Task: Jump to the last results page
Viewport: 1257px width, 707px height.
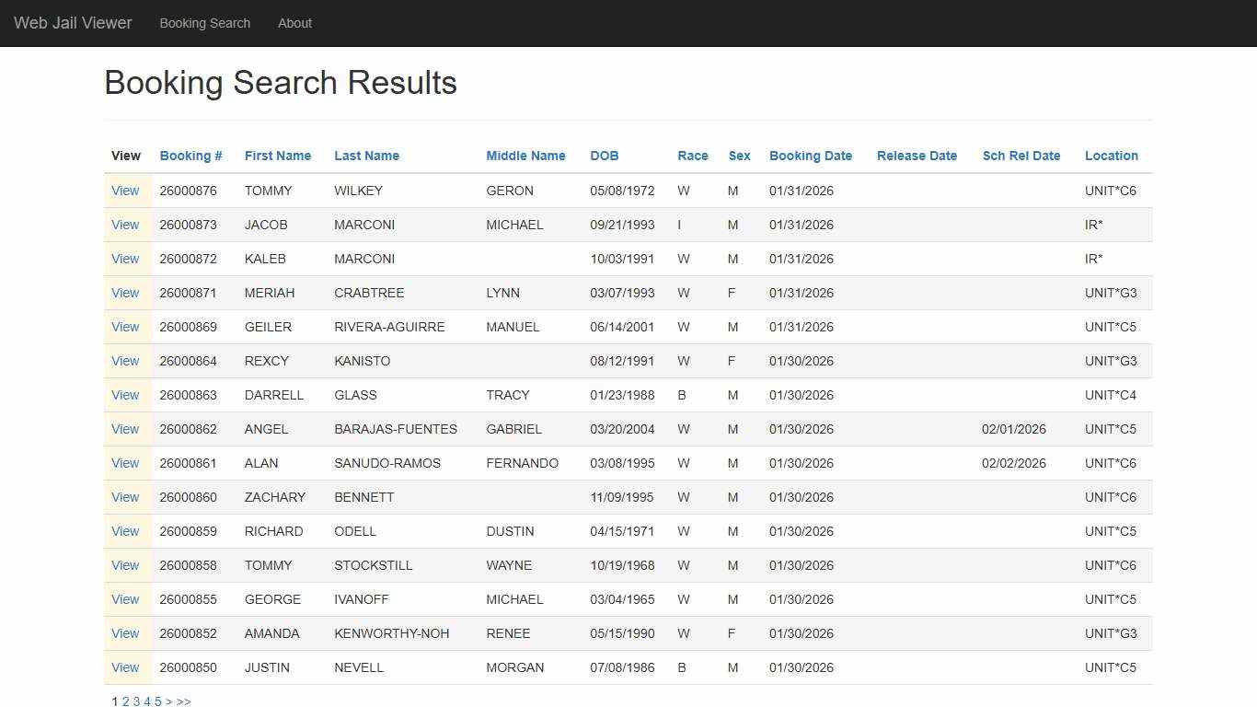Action: [183, 701]
